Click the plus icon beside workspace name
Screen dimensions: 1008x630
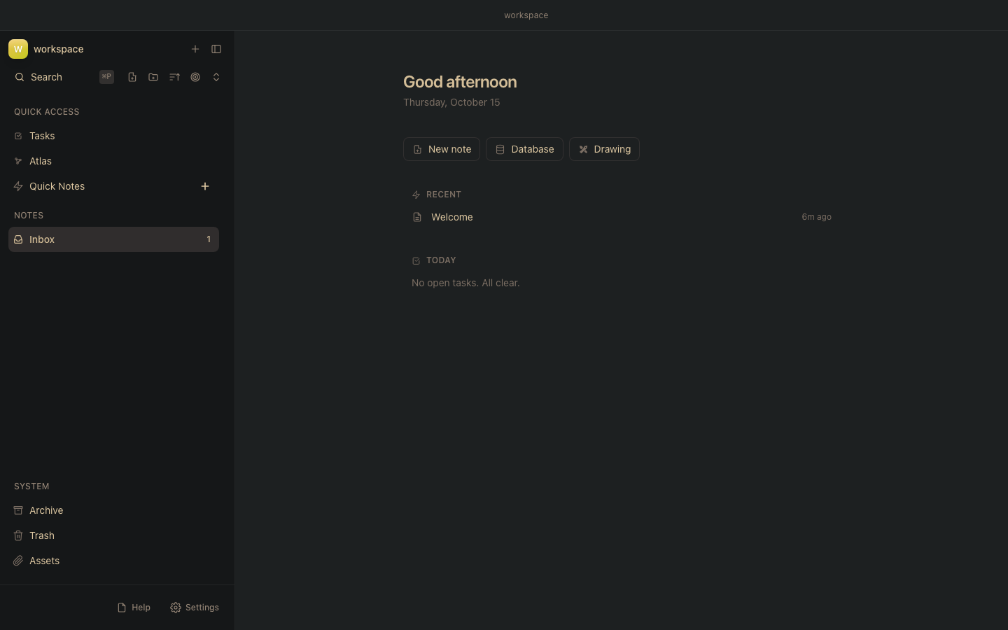[195, 49]
